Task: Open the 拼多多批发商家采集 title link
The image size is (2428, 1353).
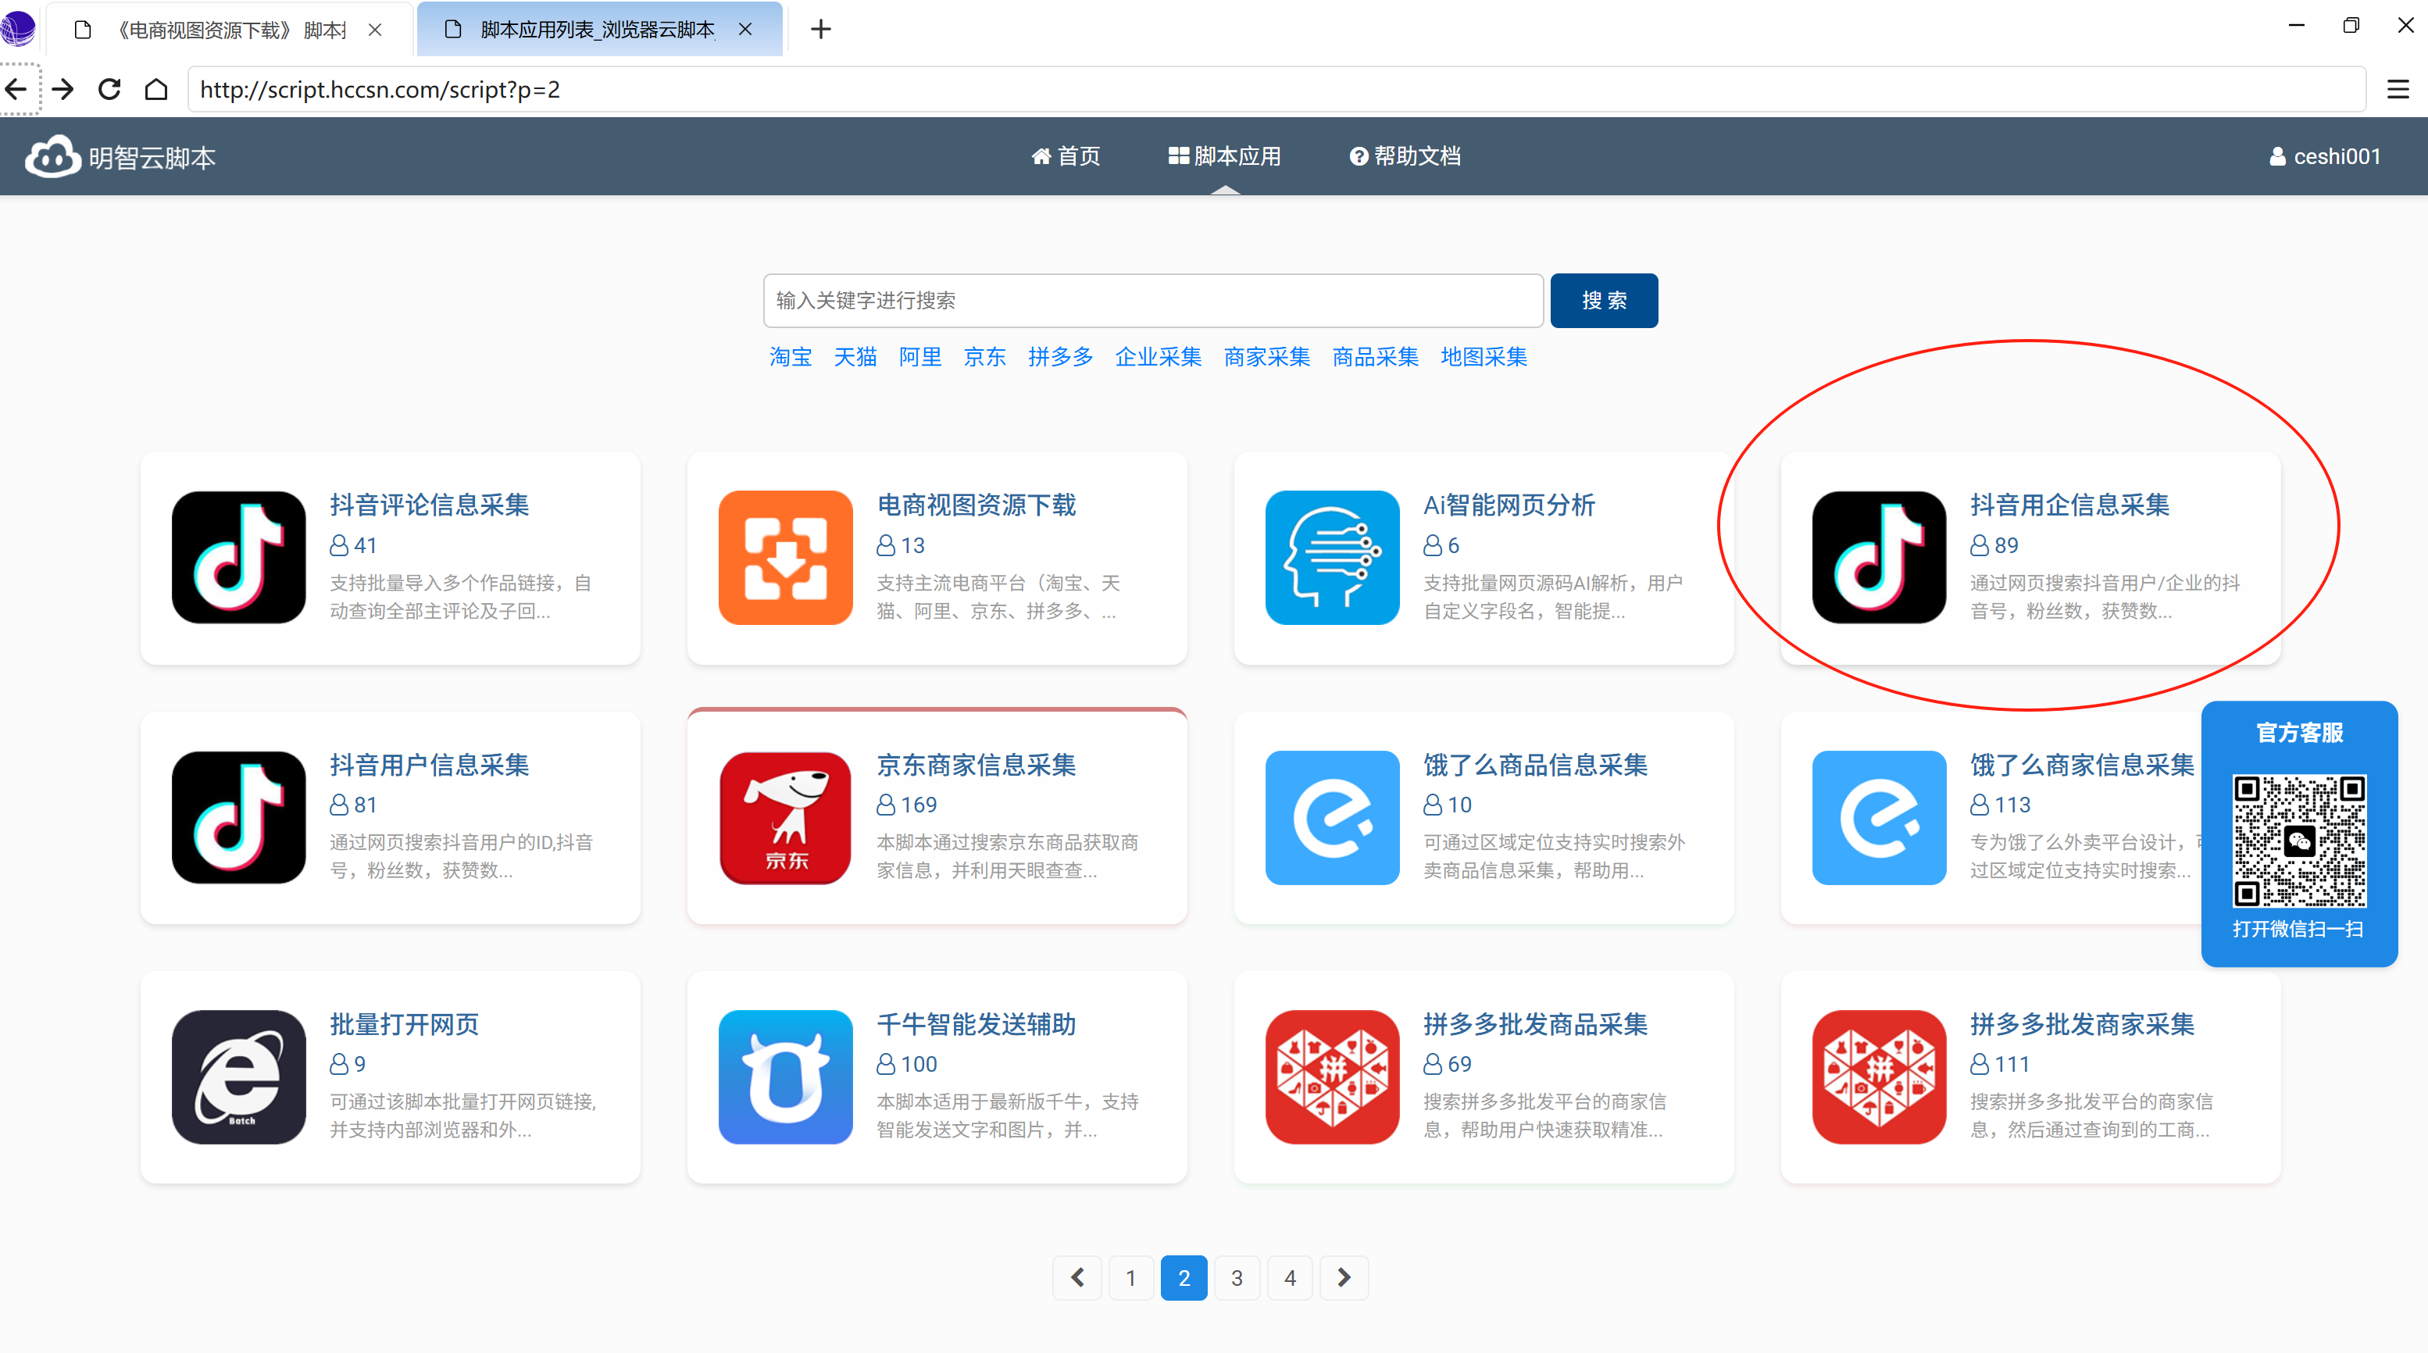Action: point(2082,1024)
